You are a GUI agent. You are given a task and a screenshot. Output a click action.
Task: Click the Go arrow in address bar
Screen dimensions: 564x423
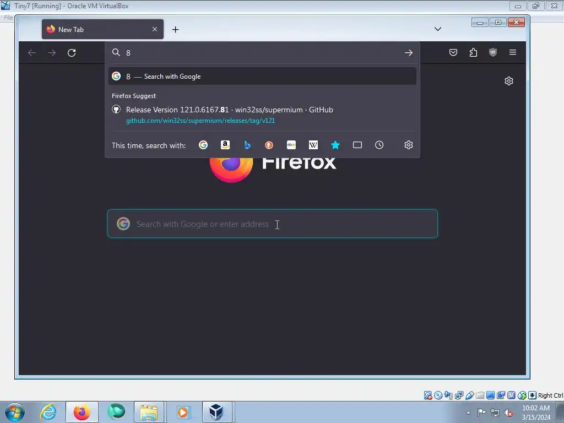[408, 53]
